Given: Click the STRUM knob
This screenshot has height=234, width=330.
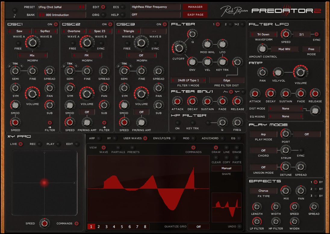Looking at the screenshot, I should (286, 150).
